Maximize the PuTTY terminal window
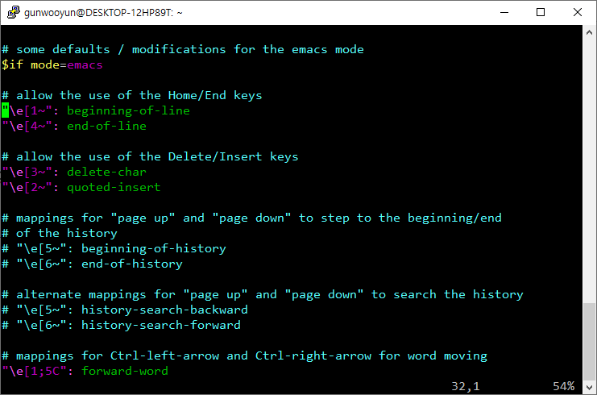597x395 pixels. coord(541,12)
